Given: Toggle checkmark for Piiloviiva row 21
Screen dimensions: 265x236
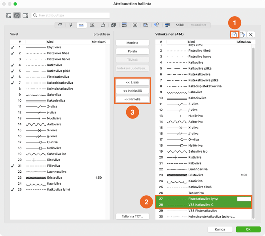Looking at the screenshot, I should pyautogui.click(x=13, y=166).
